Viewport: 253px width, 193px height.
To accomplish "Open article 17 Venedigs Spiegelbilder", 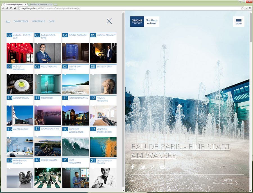I will [x=103, y=142].
